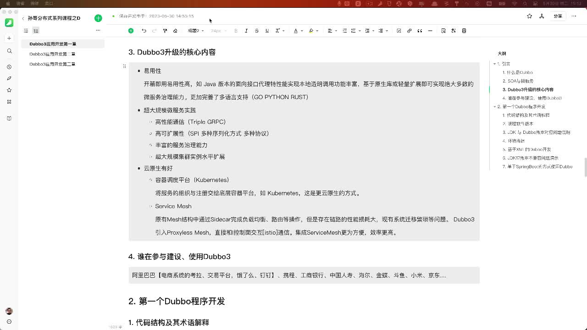Jump to outline '1. 代码结构及其术语解释'
Image resolution: width=587 pixels, height=330 pixels.
point(526,115)
